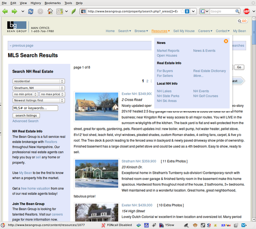Click the site search magnifier GO icon
The width and height of the screenshot is (256, 229).
(x=242, y=21)
